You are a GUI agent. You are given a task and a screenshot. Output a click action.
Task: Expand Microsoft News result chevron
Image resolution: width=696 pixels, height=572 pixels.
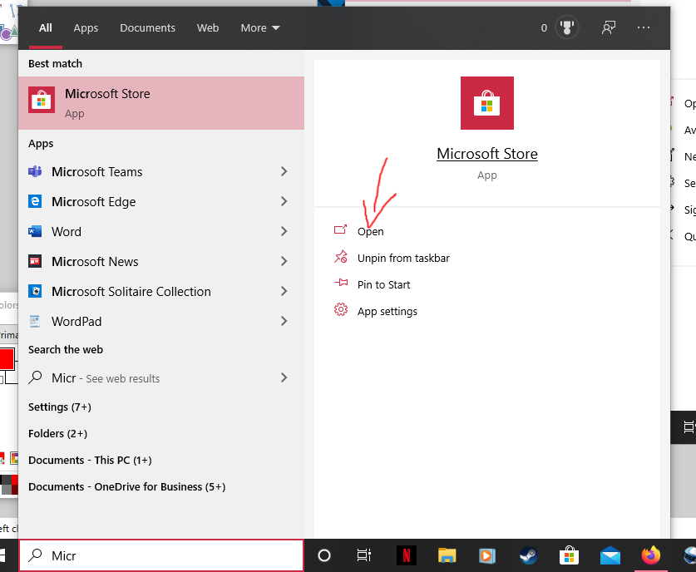[284, 261]
